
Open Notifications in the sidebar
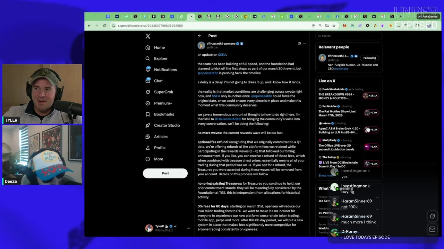pos(161,70)
